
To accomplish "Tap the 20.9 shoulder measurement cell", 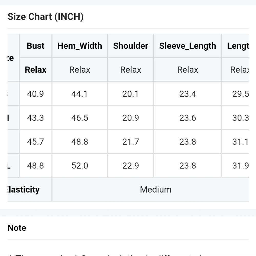I will coord(131,118).
